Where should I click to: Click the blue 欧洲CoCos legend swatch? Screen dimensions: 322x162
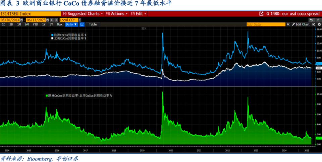coord(52,35)
